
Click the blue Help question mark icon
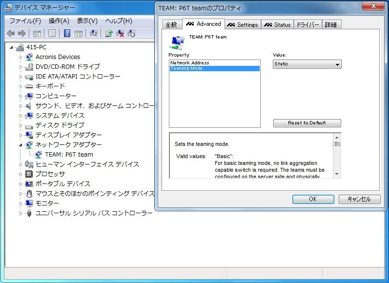[67, 33]
